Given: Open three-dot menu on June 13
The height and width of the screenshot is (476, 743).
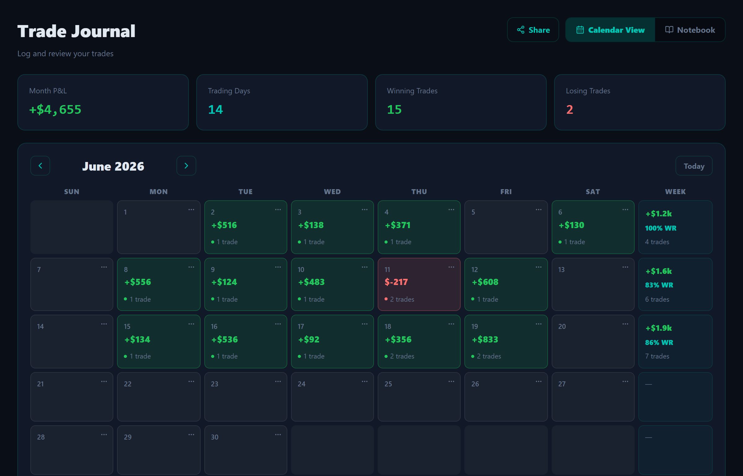Looking at the screenshot, I should click(625, 267).
